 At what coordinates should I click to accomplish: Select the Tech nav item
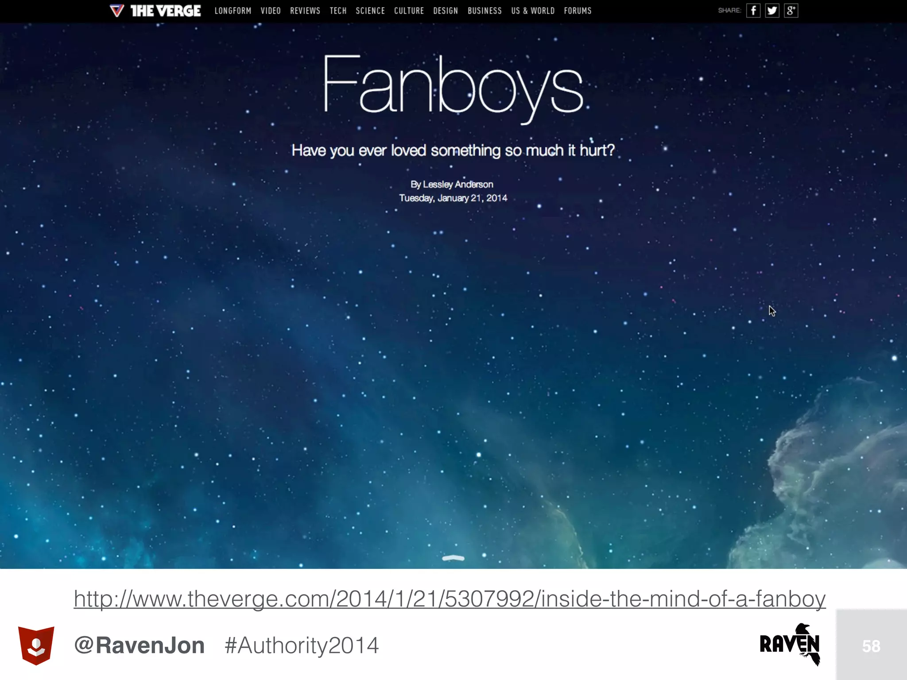(x=338, y=11)
